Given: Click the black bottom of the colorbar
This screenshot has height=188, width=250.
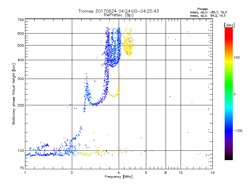Looking at the screenshot, I should (229, 158).
